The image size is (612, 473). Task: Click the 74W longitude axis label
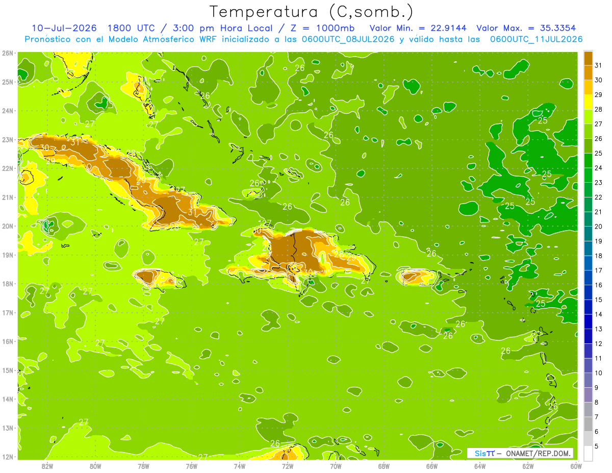[x=240, y=466]
